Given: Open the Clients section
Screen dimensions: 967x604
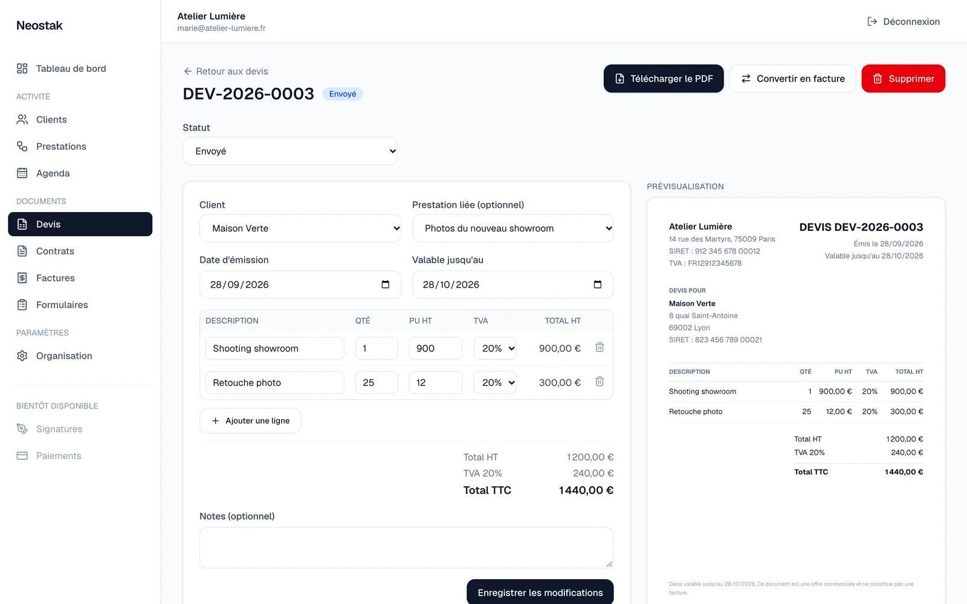Looking at the screenshot, I should click(x=80, y=120).
